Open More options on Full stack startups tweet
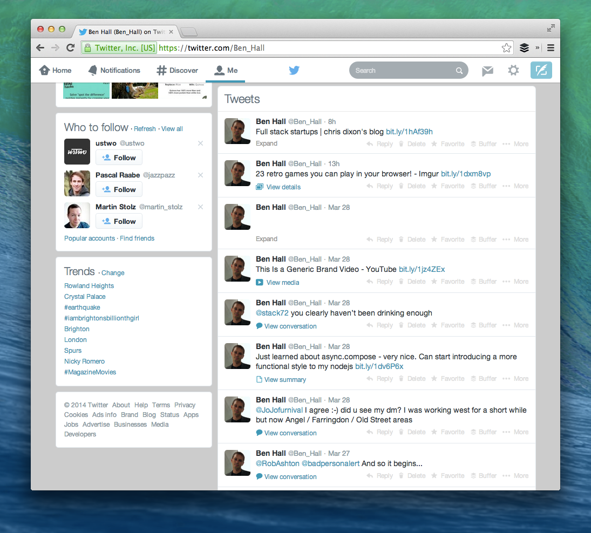 515,144
